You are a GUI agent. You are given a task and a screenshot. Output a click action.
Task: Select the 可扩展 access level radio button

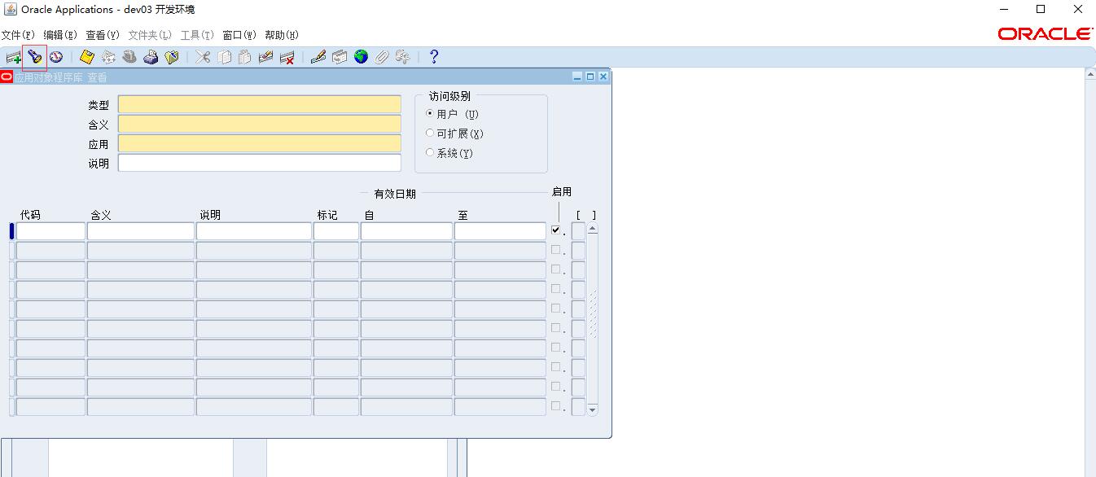coord(430,133)
